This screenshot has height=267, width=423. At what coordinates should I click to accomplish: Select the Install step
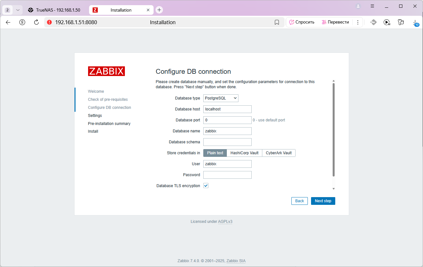tap(93, 131)
